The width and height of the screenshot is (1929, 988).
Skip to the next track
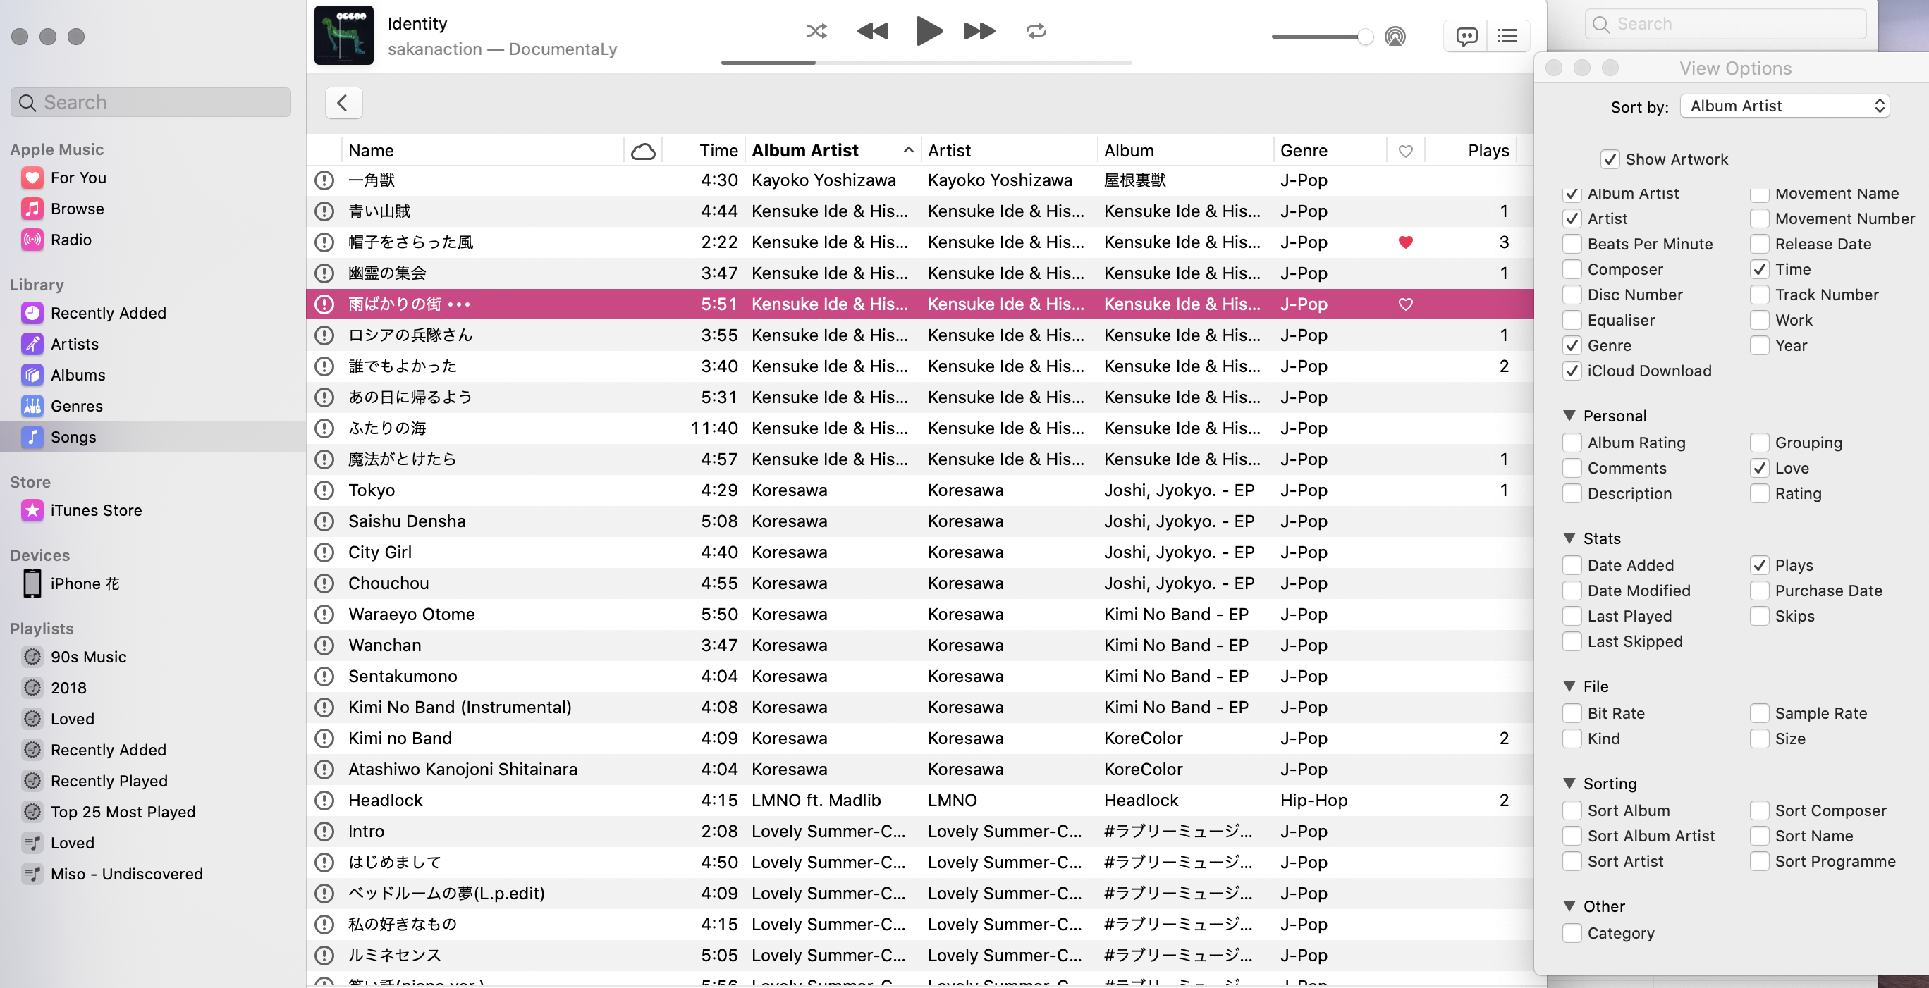tap(979, 32)
